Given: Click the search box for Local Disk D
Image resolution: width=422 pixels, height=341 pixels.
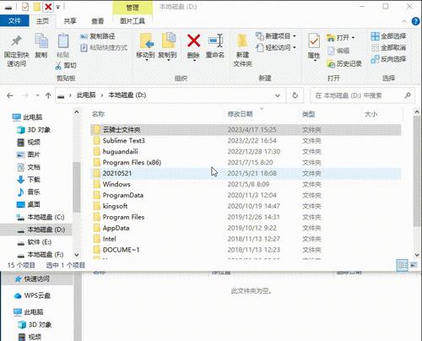Looking at the screenshot, I should (362, 95).
